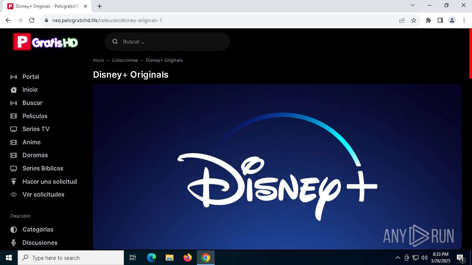
Task: Close the Disney+ Originals tab
Action: coord(86,6)
